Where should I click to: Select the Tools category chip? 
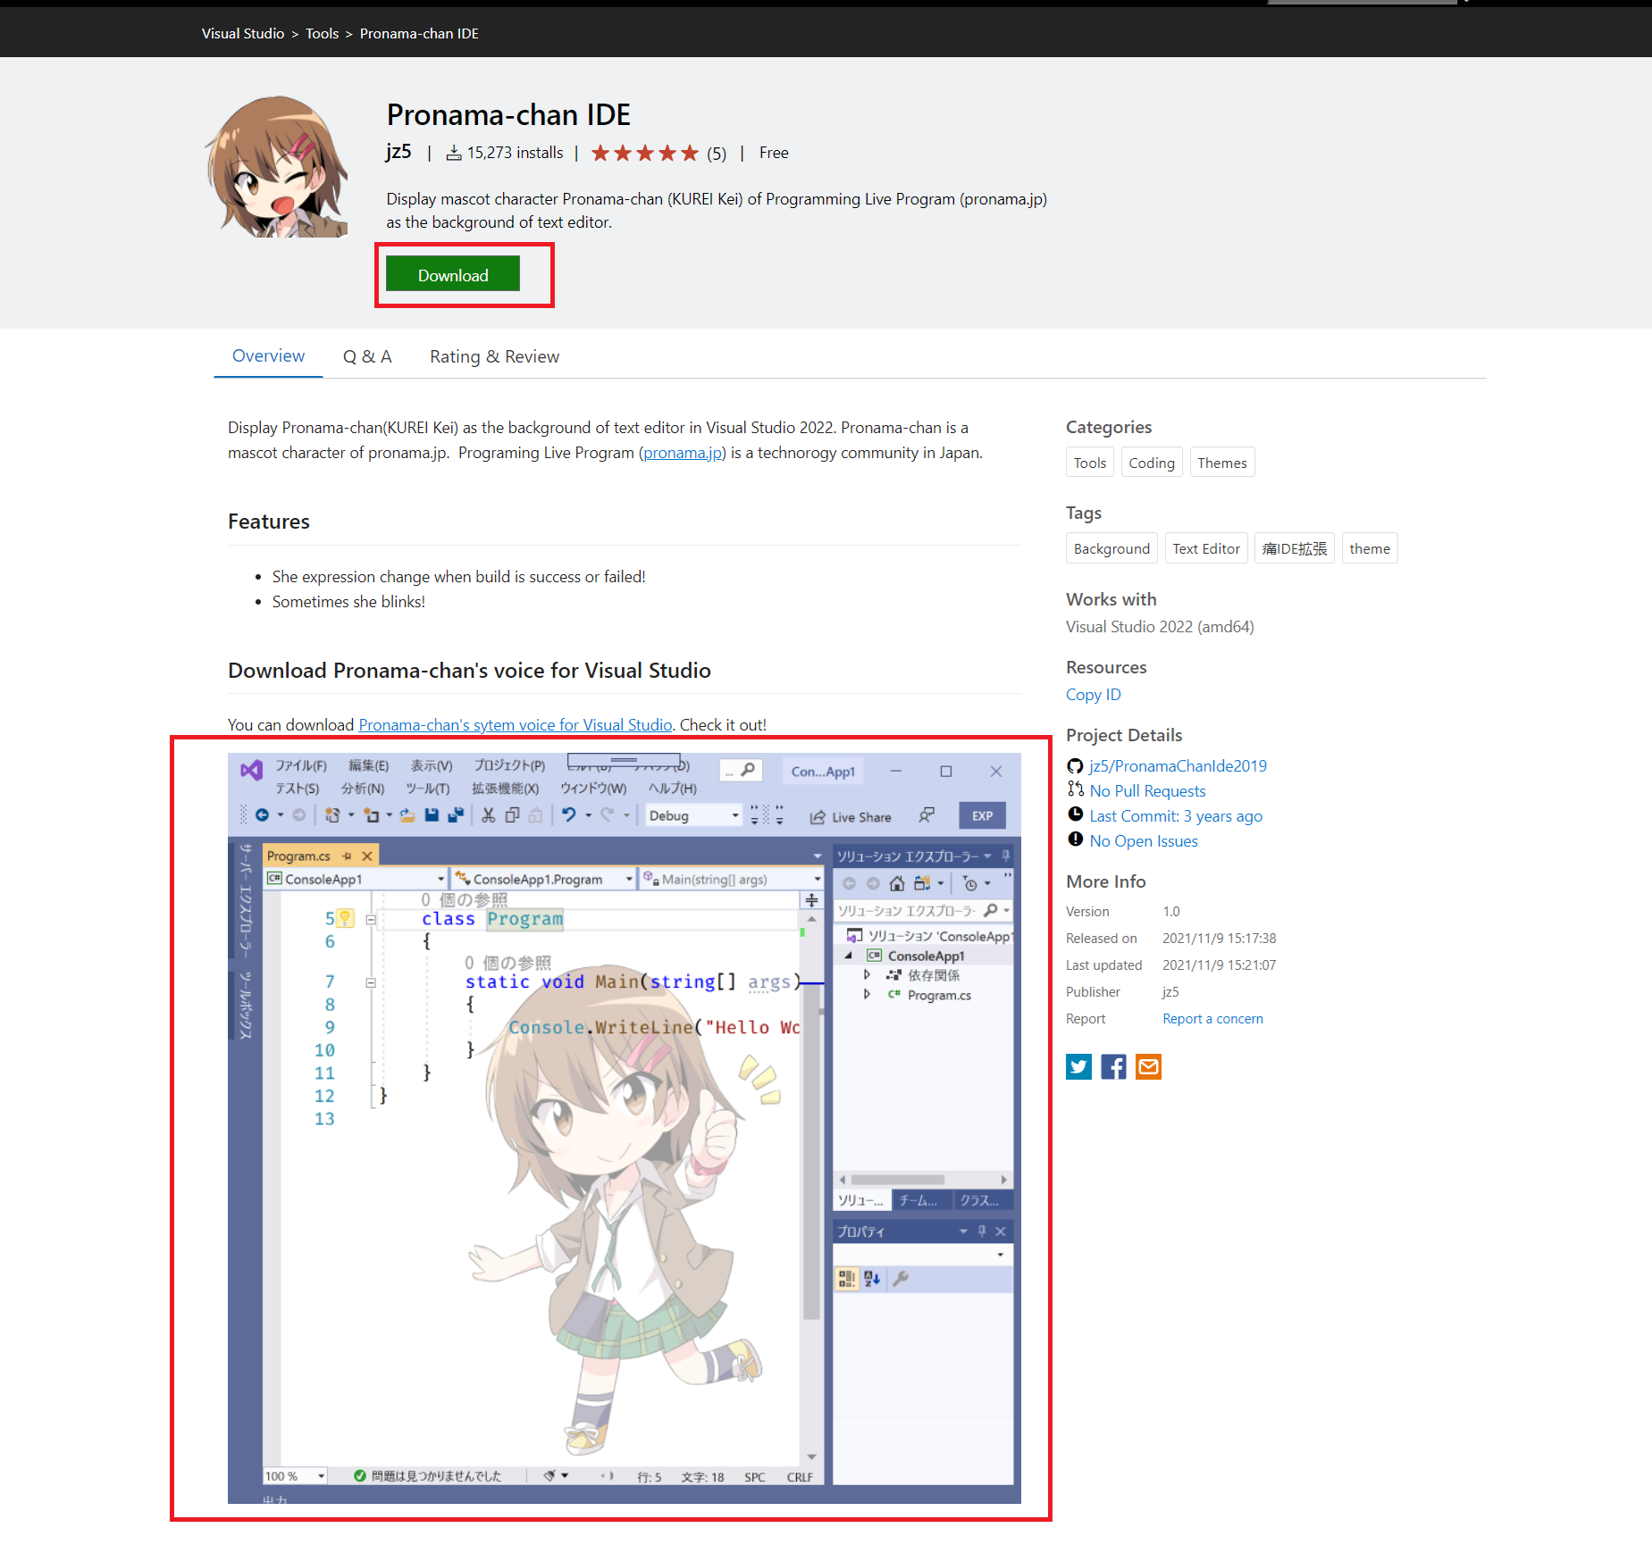pos(1090,463)
